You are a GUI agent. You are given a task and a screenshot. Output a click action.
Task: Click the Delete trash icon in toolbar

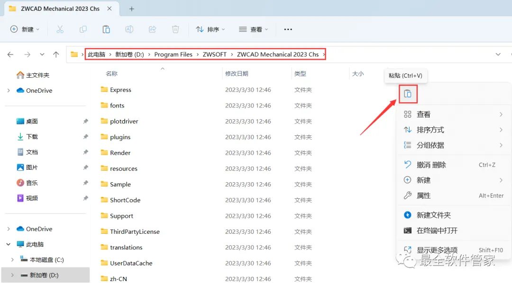(x=175, y=29)
